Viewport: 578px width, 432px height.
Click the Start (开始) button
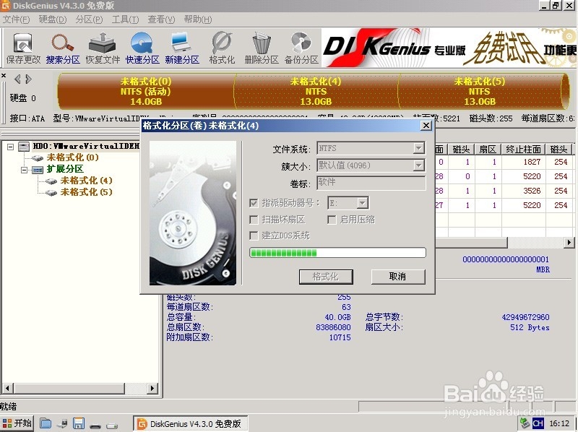17,423
